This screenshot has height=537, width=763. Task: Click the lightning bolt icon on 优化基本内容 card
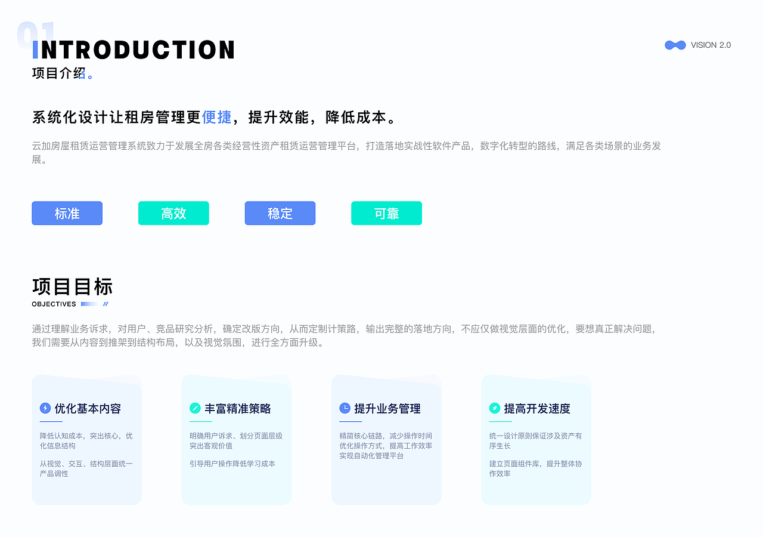coord(46,408)
